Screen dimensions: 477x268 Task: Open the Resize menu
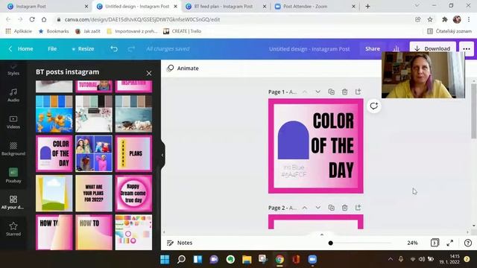[x=83, y=48]
